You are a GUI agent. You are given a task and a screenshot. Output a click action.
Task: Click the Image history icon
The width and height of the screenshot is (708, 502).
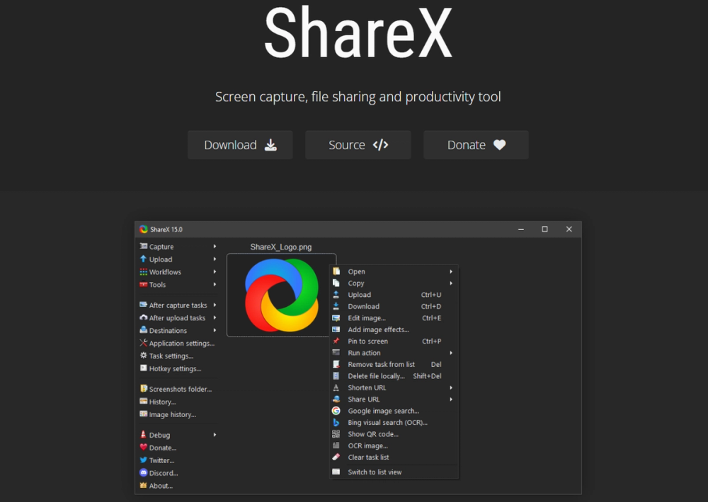point(144,414)
